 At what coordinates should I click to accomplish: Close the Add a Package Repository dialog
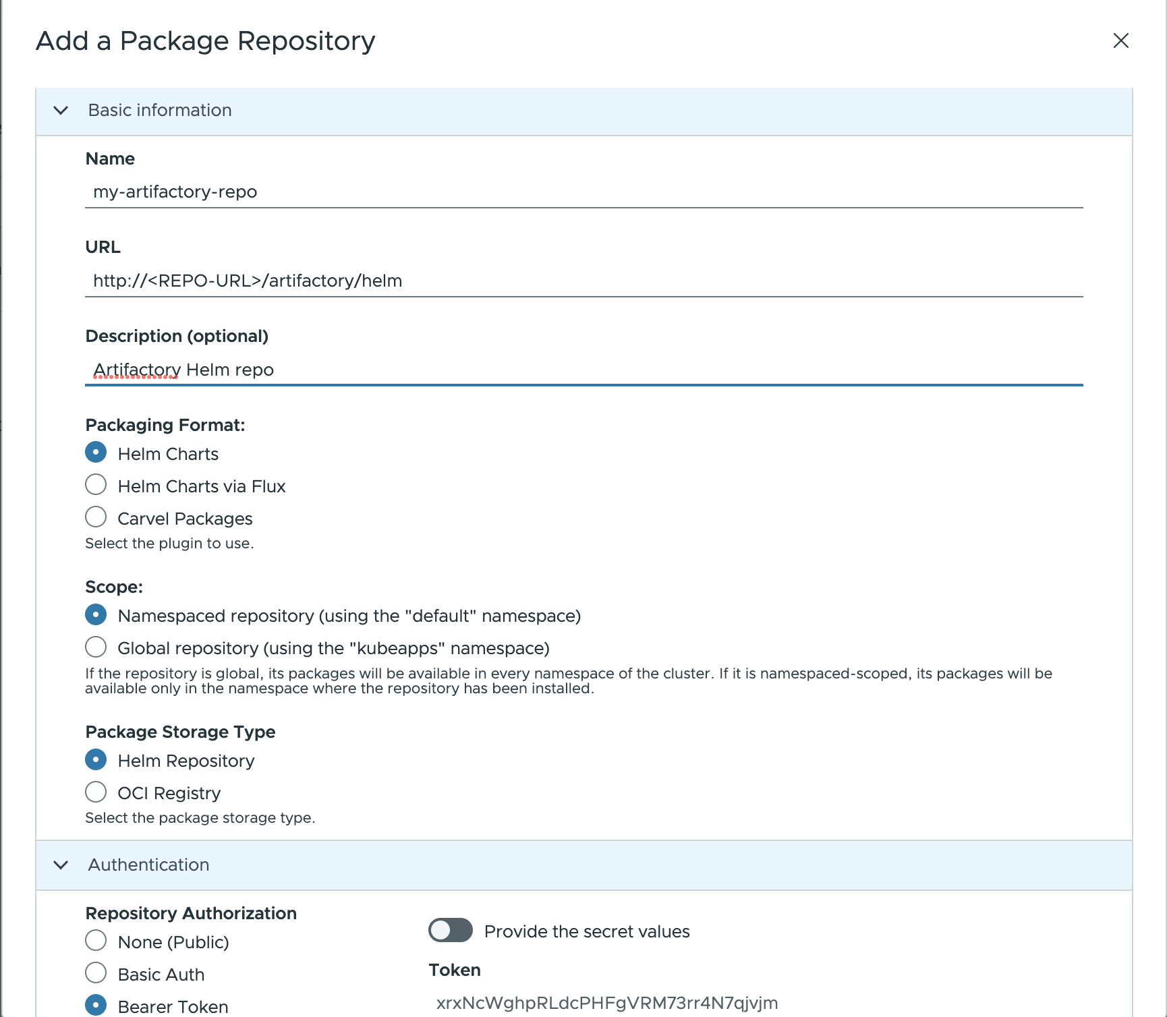tap(1120, 40)
